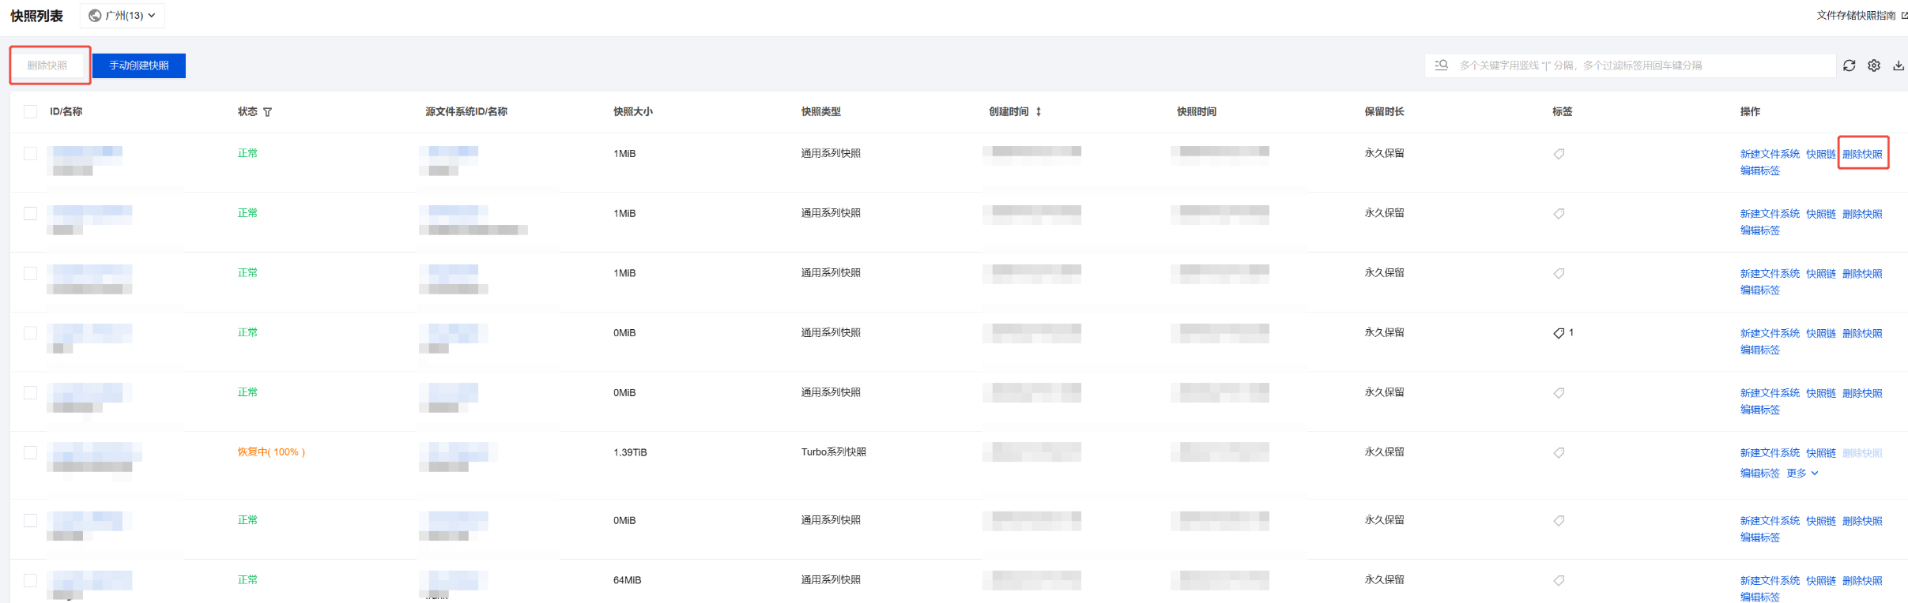The image size is (1908, 603).
Task: Sort by 创建时间 using the arrow icon
Action: coord(1039,111)
